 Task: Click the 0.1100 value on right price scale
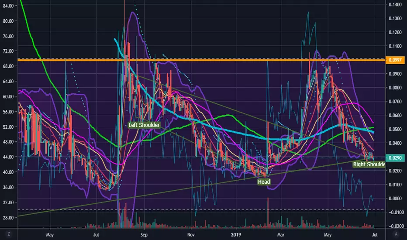pyautogui.click(x=395, y=46)
